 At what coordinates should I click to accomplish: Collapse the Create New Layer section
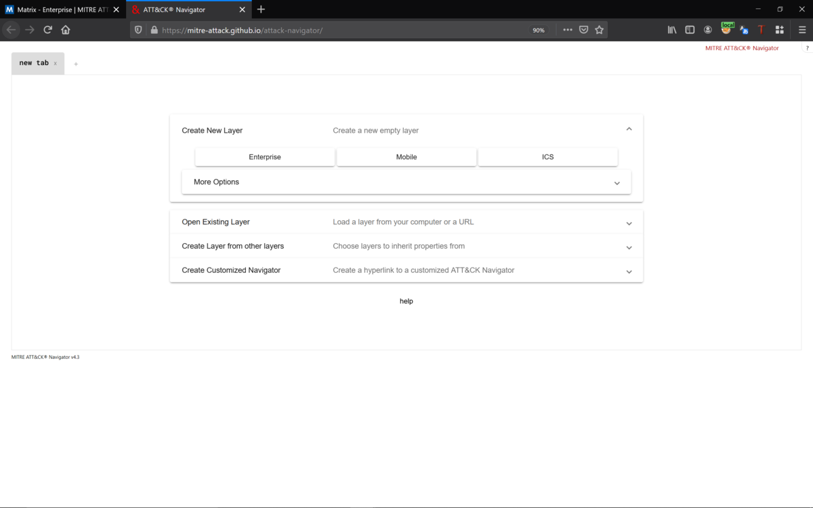coord(629,129)
